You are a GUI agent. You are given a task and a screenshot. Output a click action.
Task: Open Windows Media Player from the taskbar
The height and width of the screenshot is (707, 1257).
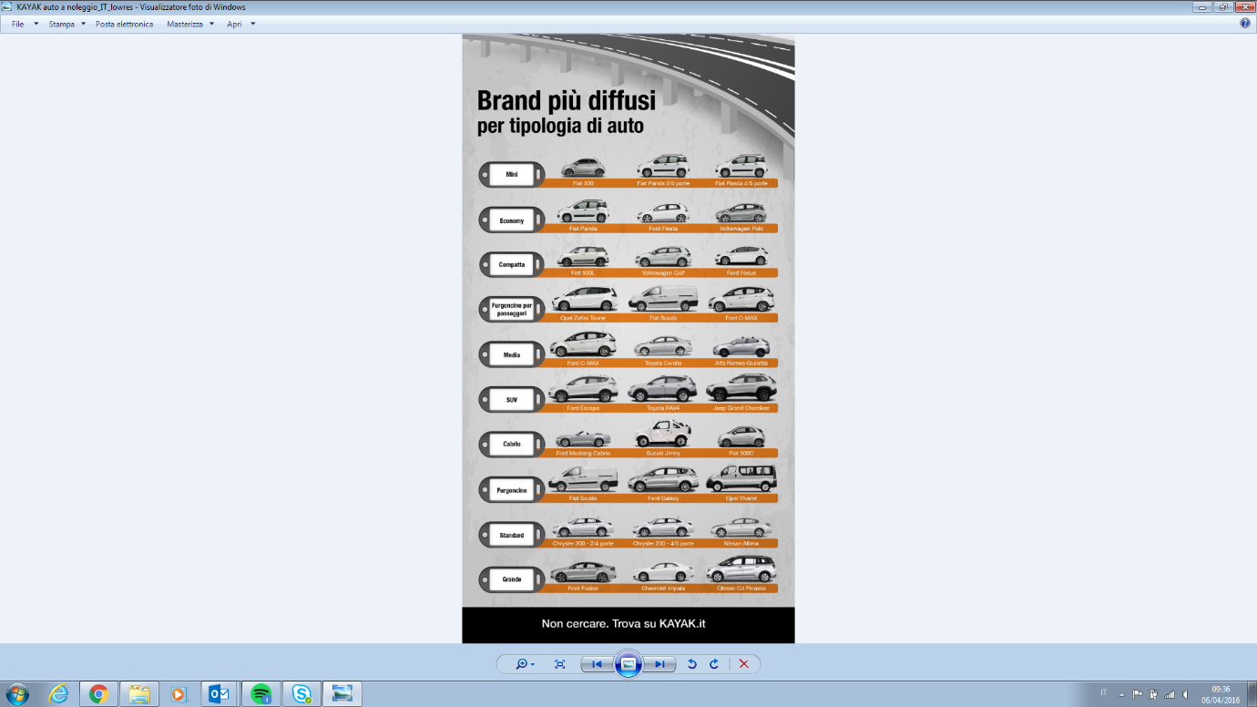click(179, 693)
